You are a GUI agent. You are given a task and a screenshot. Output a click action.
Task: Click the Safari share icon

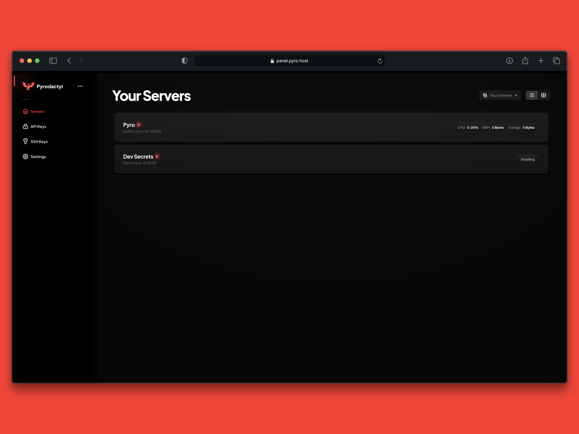[525, 61]
